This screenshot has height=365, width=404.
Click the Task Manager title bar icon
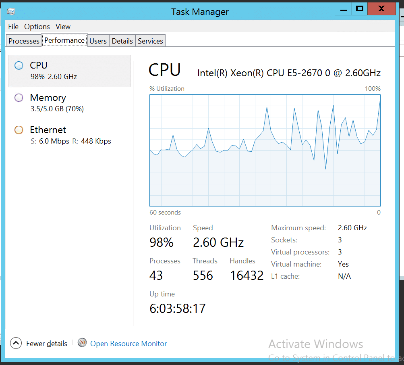pyautogui.click(x=11, y=11)
